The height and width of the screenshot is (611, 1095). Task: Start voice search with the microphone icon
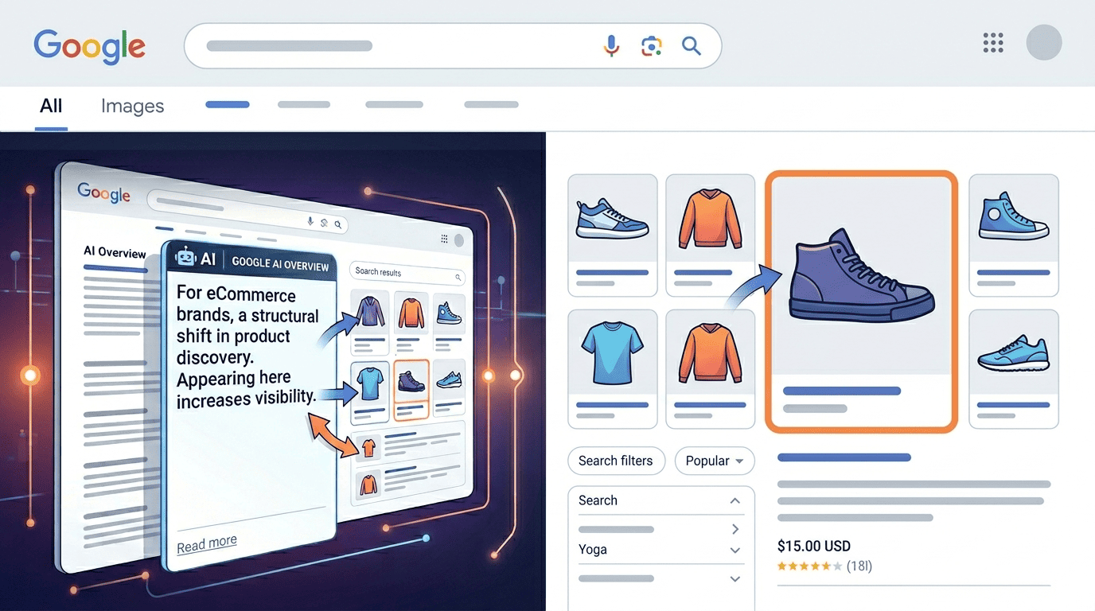click(x=611, y=46)
